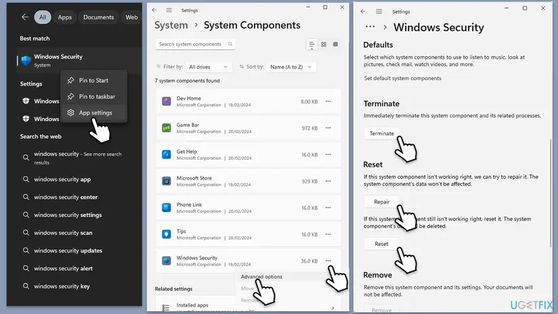Click the Game Bar app icon
The width and height of the screenshot is (558, 314).
166,128
